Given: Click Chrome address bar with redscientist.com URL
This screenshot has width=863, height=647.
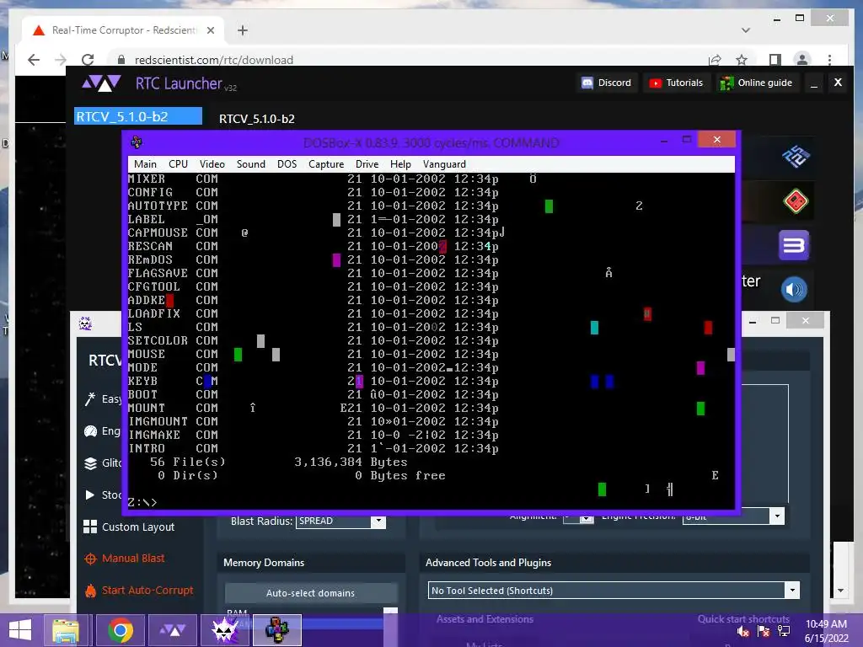Looking at the screenshot, I should pos(213,60).
